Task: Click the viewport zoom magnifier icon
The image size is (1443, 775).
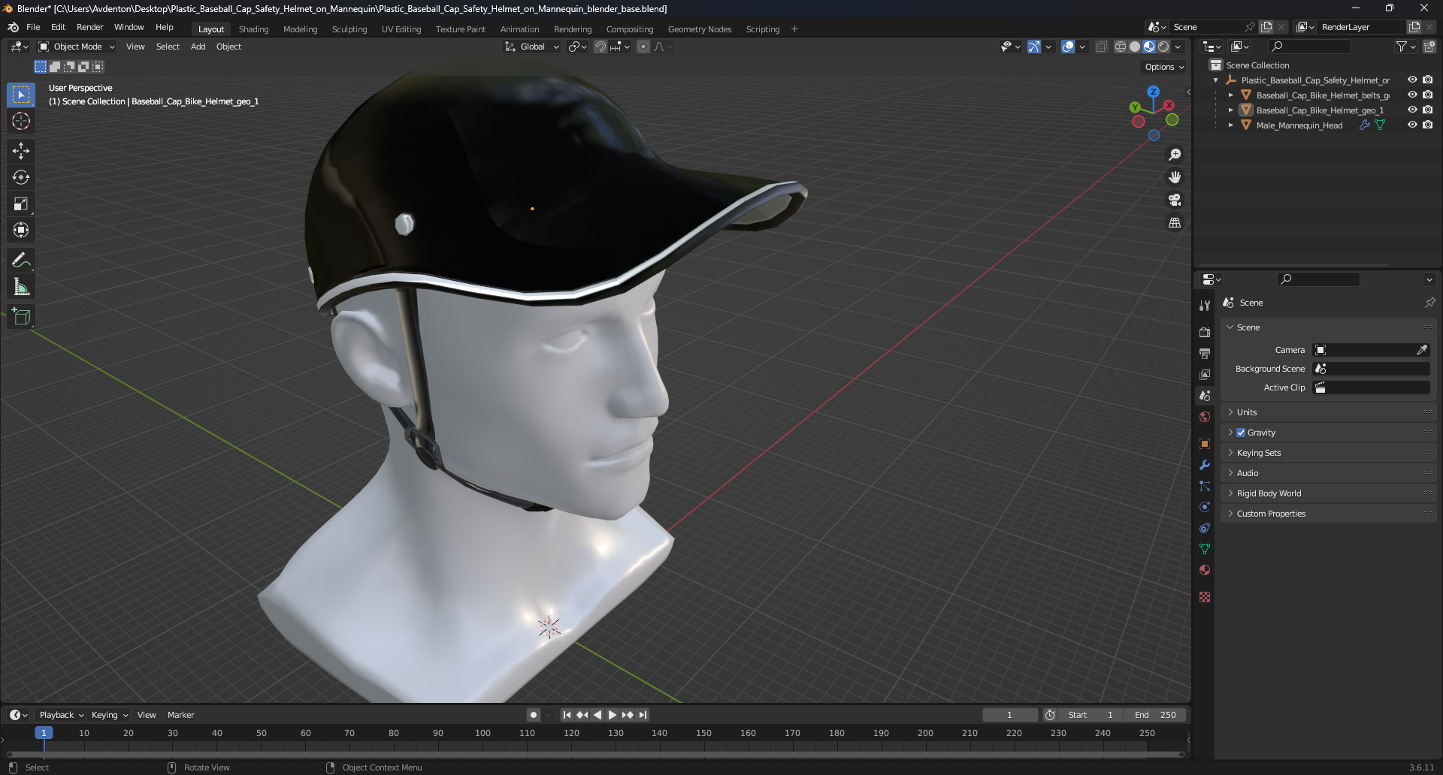Action: (1175, 155)
